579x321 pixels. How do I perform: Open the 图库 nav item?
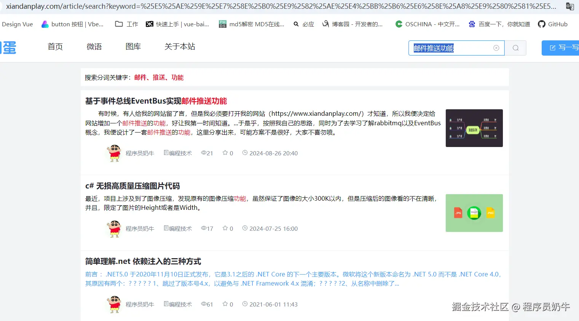[x=133, y=46]
